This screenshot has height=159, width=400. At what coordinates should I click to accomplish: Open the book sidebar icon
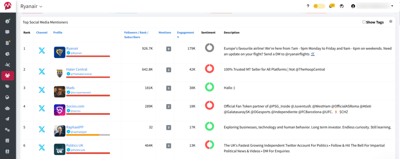(7, 140)
